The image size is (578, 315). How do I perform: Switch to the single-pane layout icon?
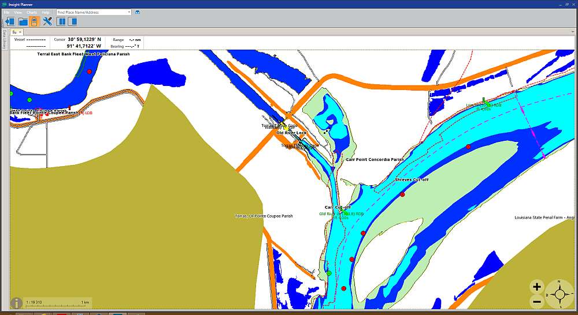coord(73,21)
